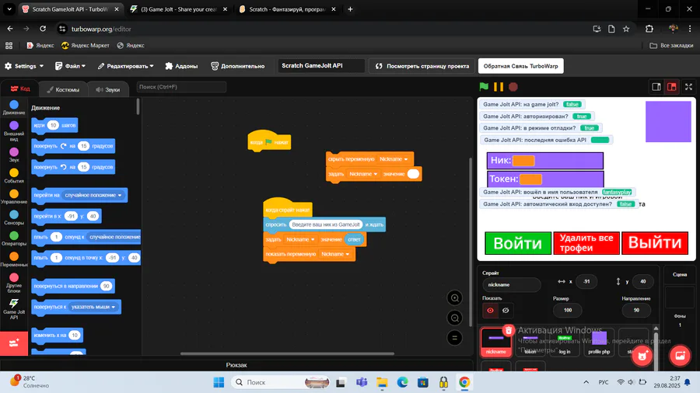Click the Поиск (Ctrl+F) search field

181,87
